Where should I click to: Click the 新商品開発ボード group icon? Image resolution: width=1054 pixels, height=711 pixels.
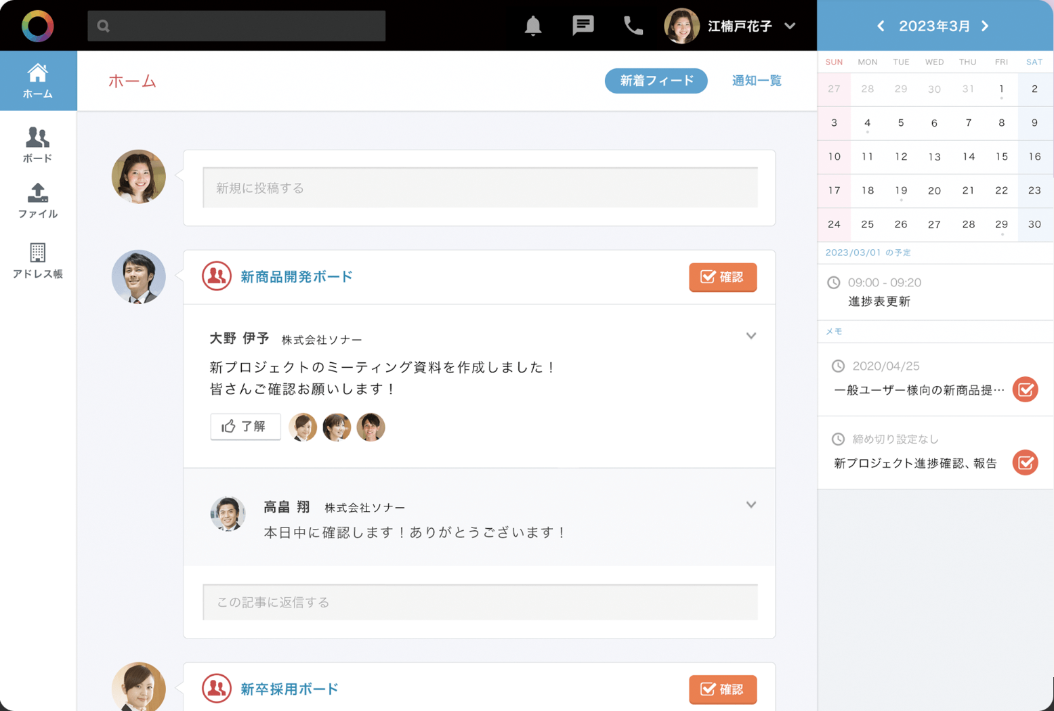coord(217,276)
